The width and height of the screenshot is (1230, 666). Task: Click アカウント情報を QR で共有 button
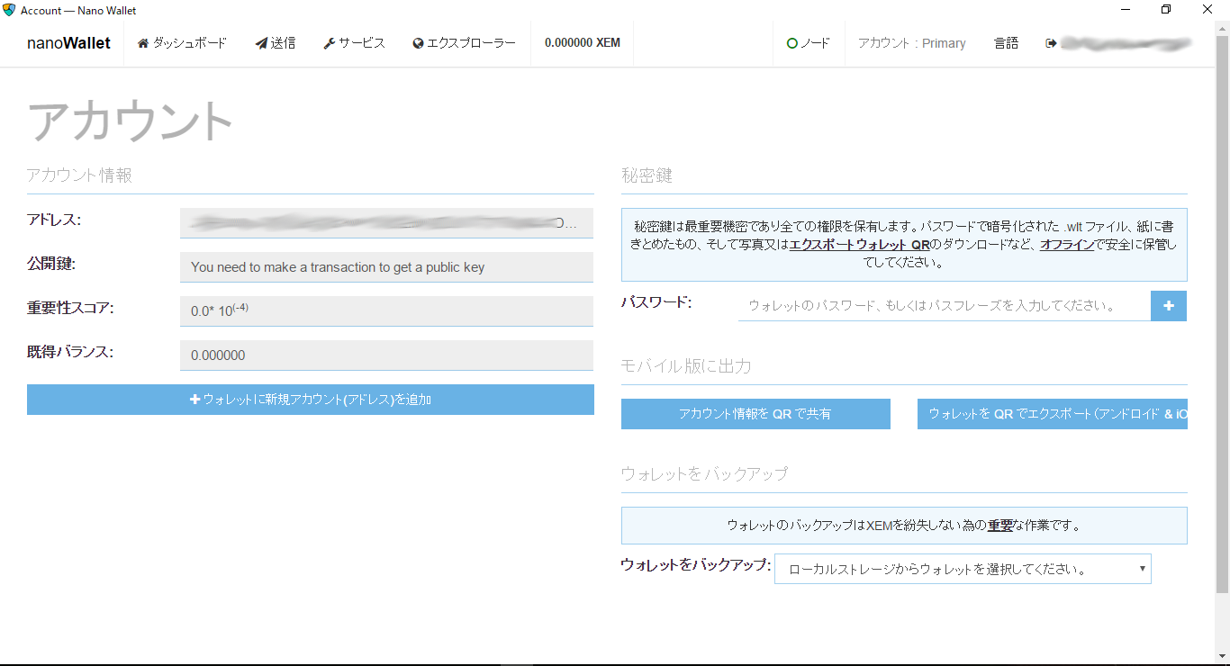pyautogui.click(x=755, y=414)
